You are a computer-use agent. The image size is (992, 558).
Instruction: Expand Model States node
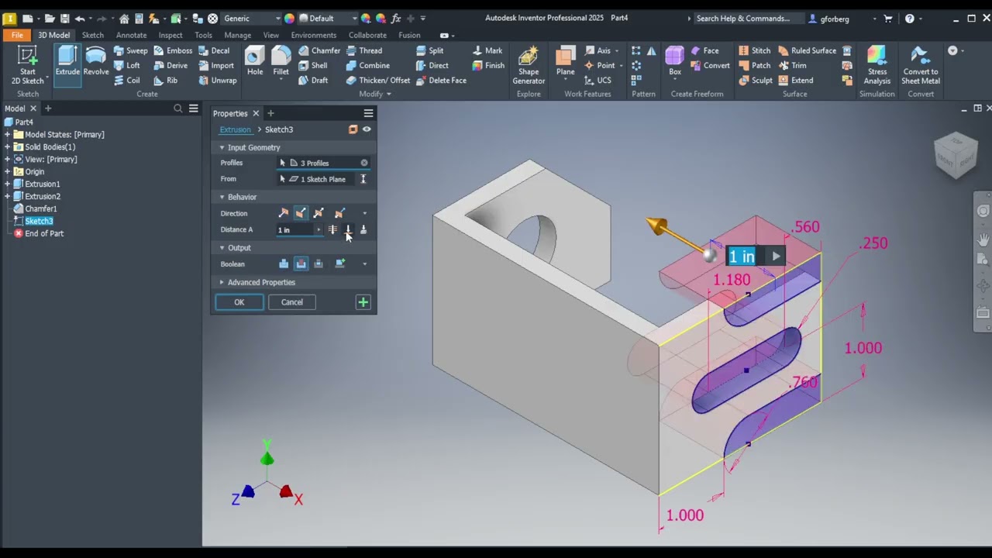pos(8,134)
